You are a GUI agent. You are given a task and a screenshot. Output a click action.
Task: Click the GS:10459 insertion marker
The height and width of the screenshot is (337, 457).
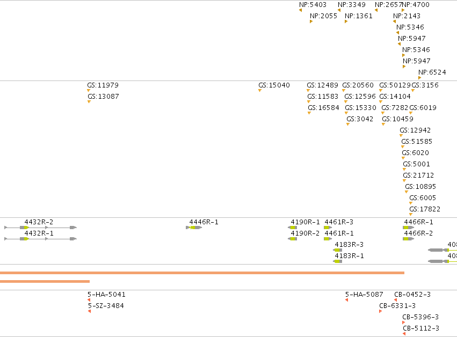(383, 124)
